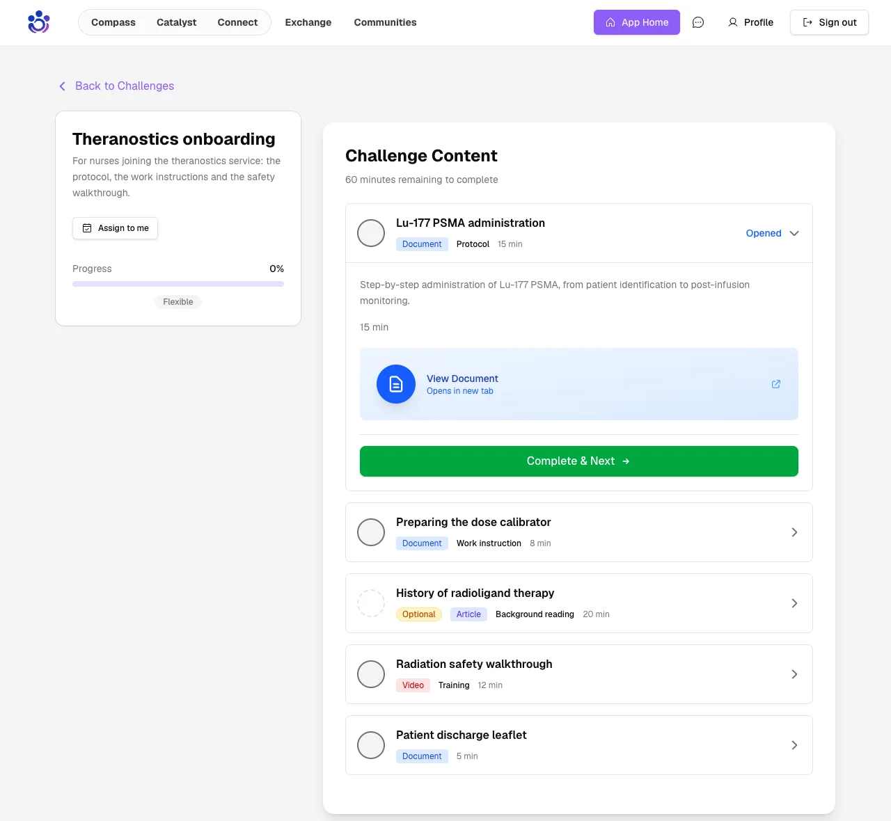Click the back arrow beside Back to Challenges
This screenshot has height=821, width=891.
pyautogui.click(x=62, y=86)
